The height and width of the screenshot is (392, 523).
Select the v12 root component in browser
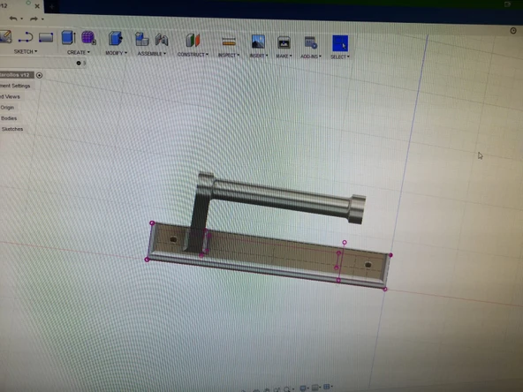coord(16,75)
